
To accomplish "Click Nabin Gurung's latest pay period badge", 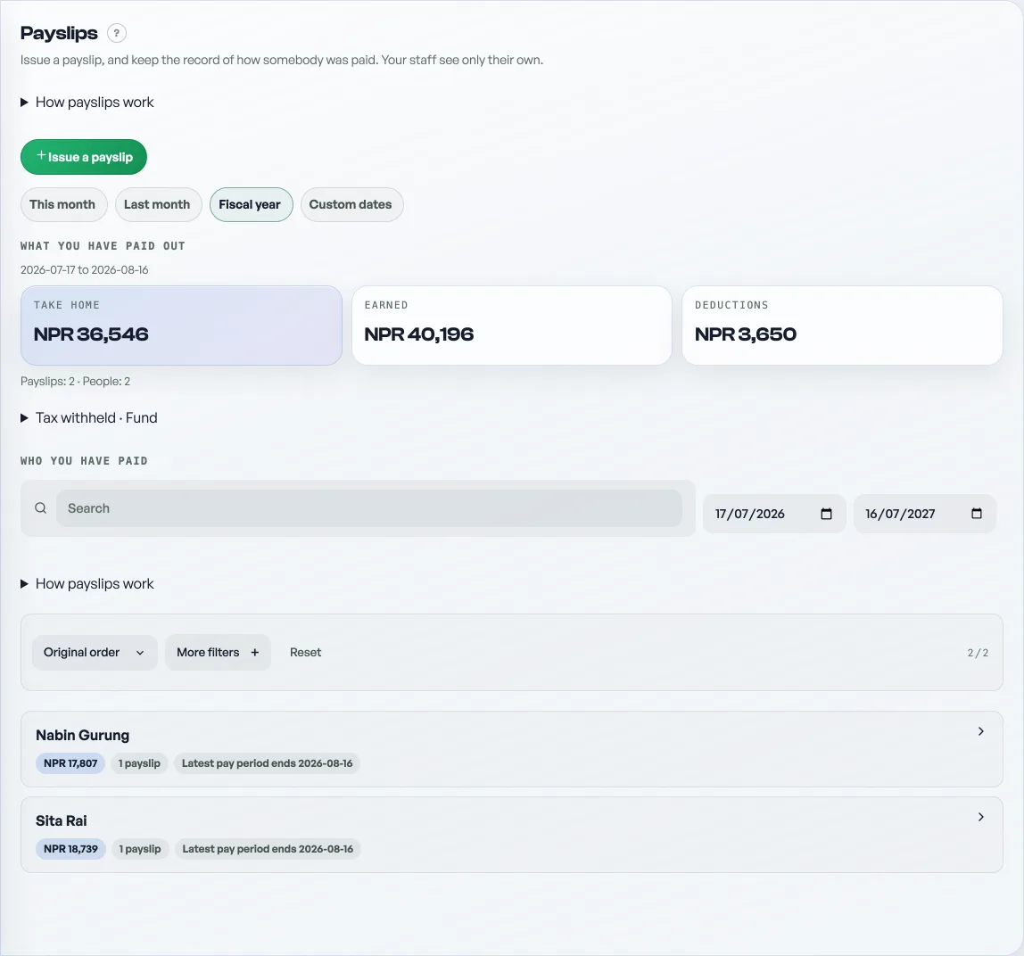I will pyautogui.click(x=267, y=763).
